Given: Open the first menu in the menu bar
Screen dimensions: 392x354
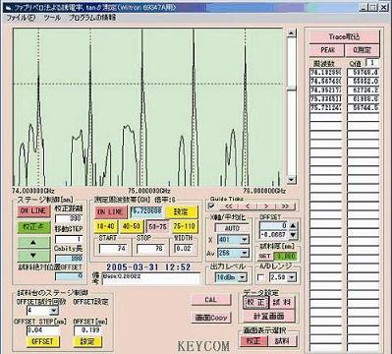Looking at the screenshot, I should point(21,18).
